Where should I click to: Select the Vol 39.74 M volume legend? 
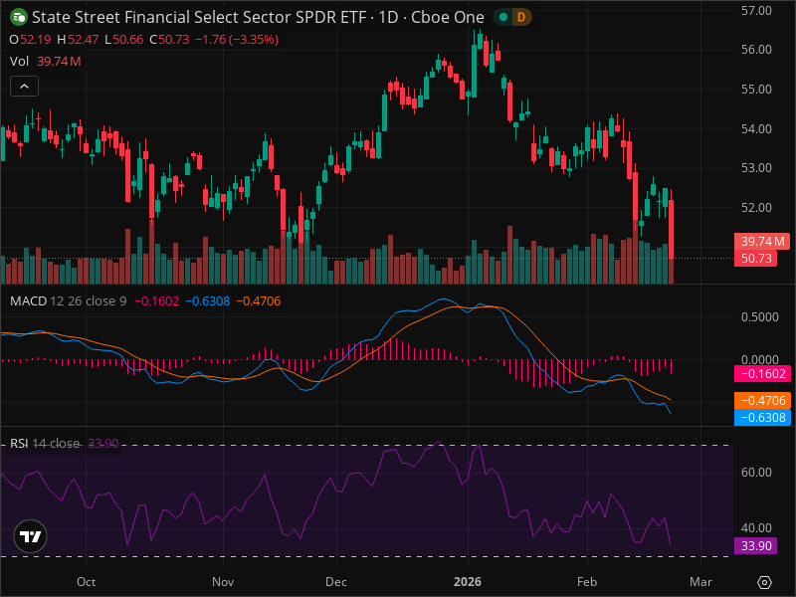pyautogui.click(x=45, y=62)
